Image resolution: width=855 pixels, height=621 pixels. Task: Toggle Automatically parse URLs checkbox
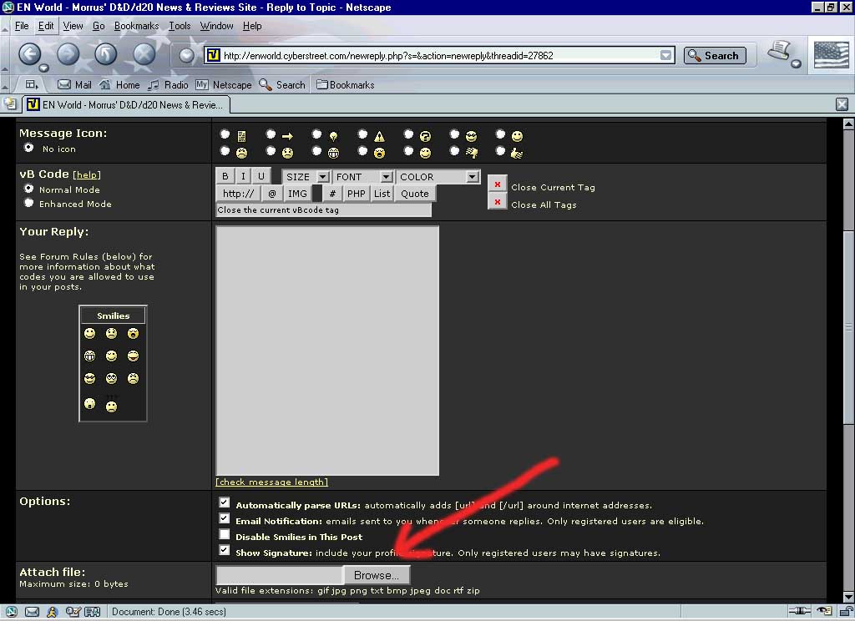click(224, 502)
